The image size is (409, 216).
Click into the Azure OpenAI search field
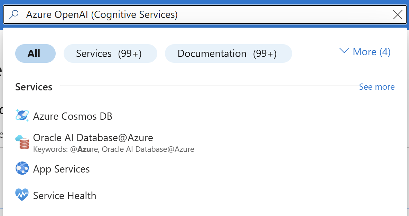(205, 14)
